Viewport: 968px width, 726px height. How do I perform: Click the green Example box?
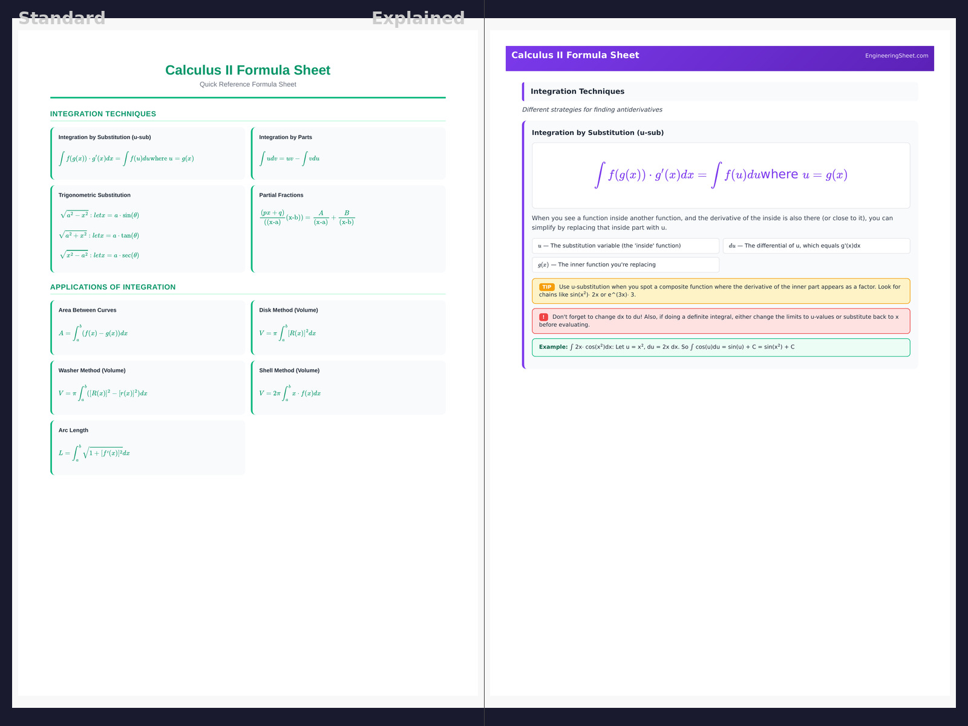tap(721, 347)
